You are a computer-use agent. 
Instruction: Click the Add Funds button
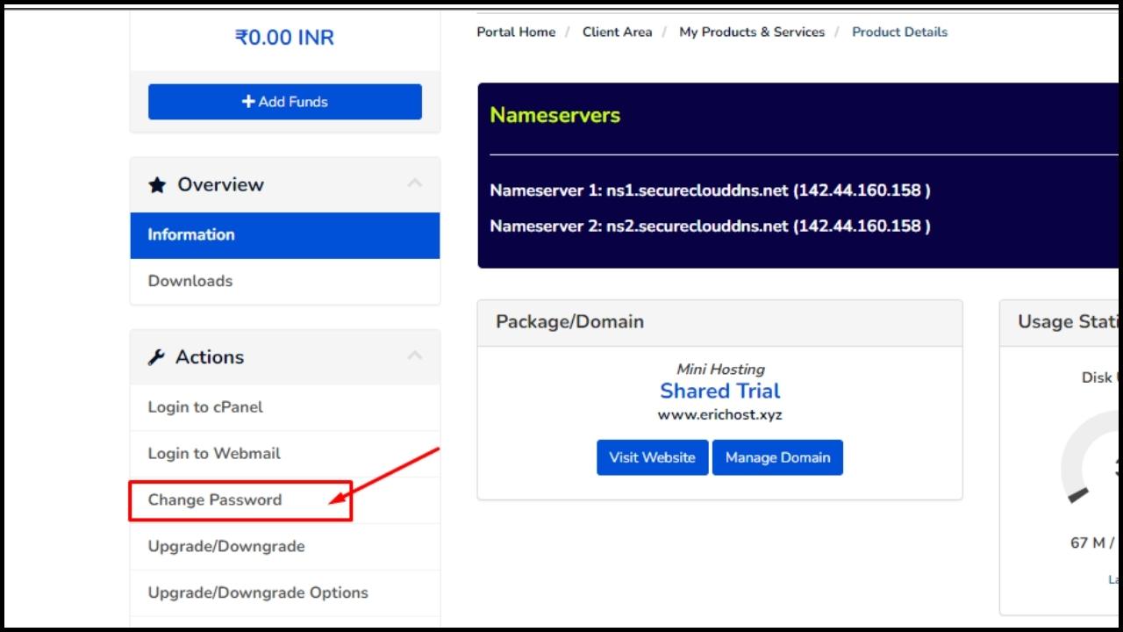coord(284,101)
